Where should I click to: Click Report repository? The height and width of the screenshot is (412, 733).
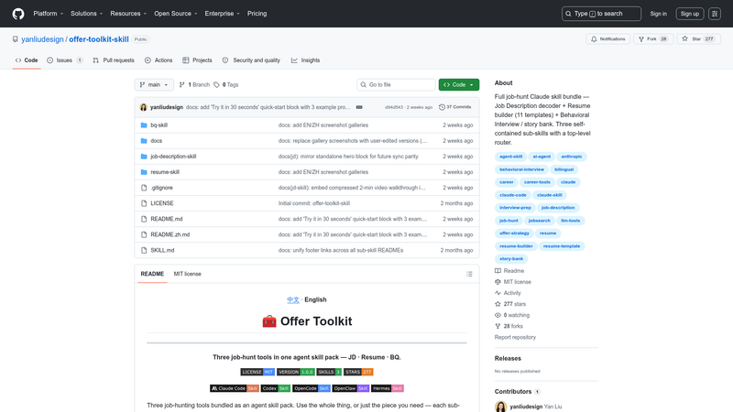coord(515,337)
